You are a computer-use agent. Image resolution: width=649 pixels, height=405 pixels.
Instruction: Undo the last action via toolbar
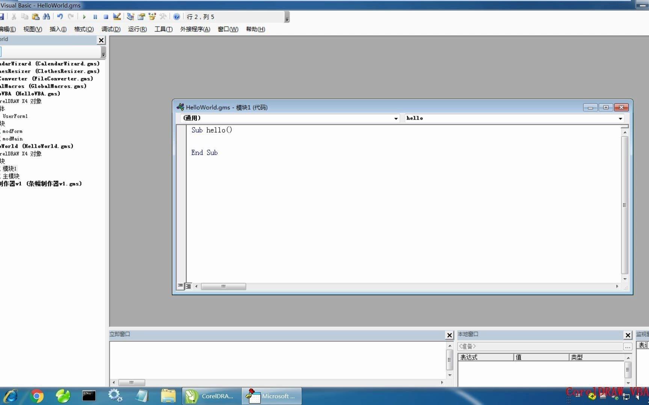click(x=60, y=16)
